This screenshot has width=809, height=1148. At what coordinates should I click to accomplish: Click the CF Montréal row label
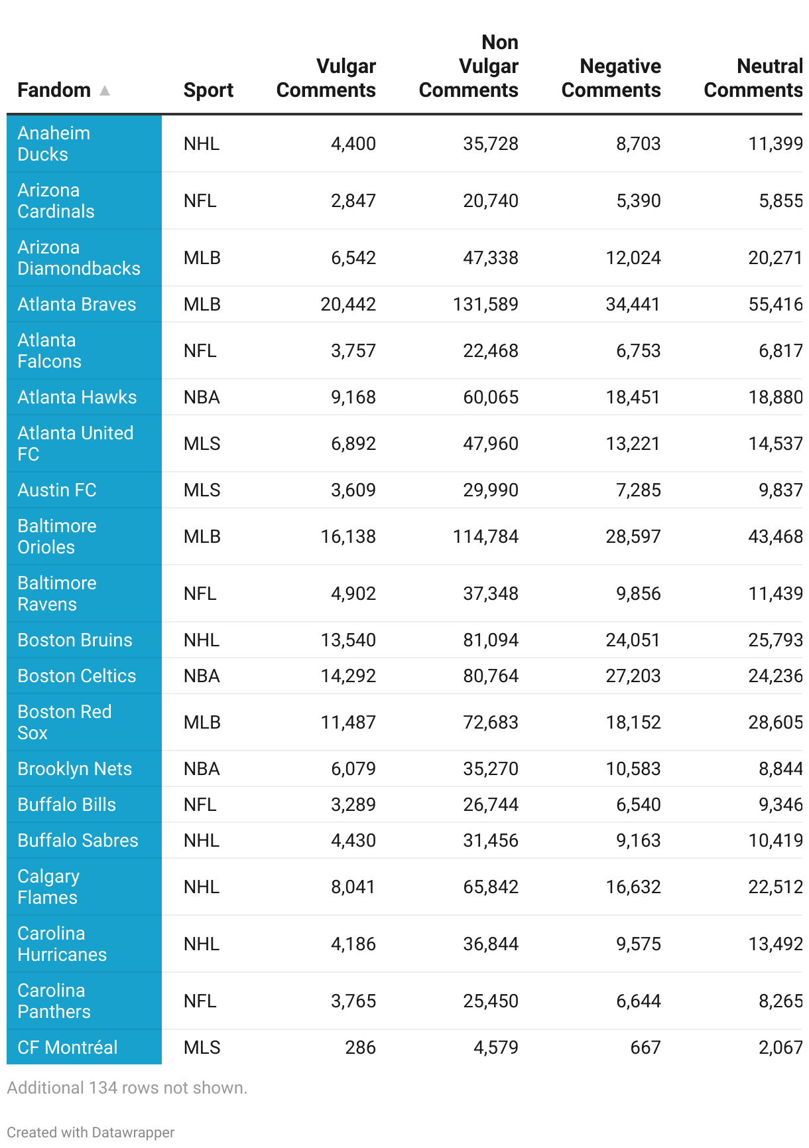(x=68, y=1047)
